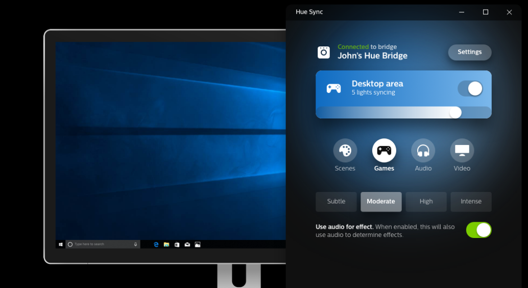Screen dimensions: 528x288
Task: Toggle the Desktop area light sync switch
Action: click(x=470, y=88)
